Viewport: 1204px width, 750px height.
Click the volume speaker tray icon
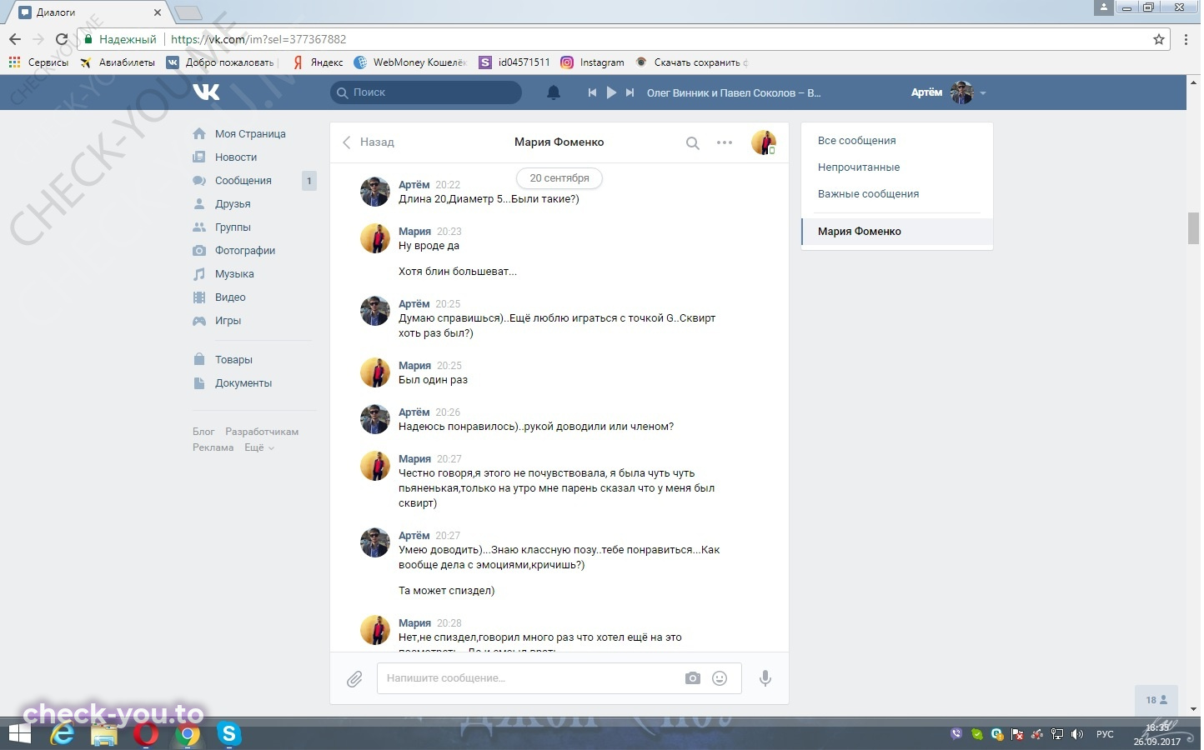point(1077,734)
